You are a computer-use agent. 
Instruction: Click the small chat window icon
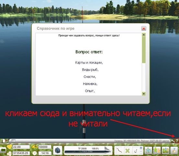point(14,140)
